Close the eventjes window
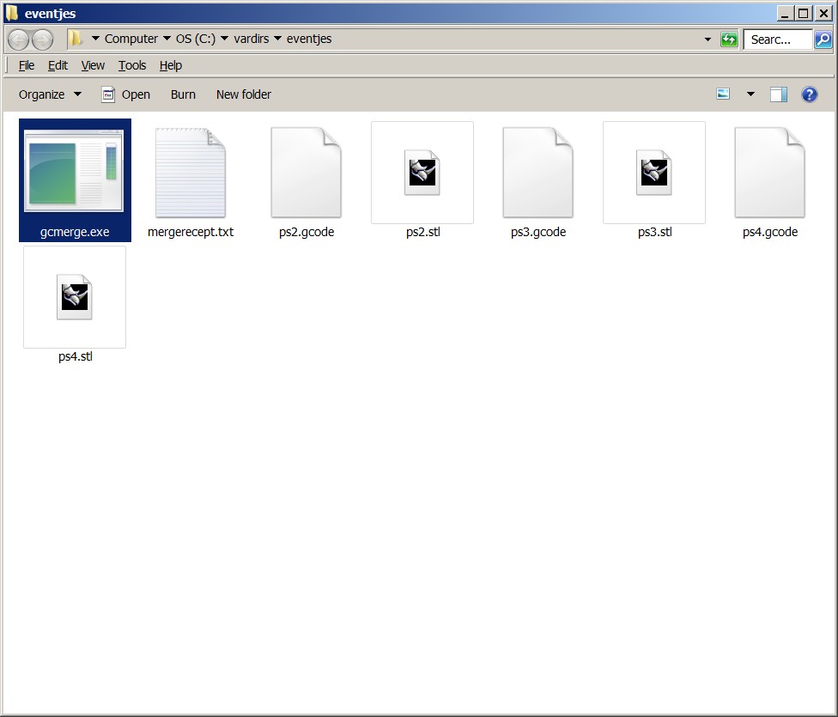Viewport: 838px width, 717px height. (823, 13)
